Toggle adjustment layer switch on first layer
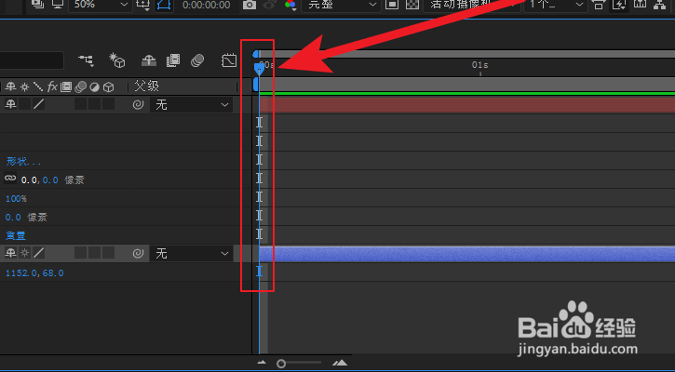This screenshot has width=675, height=372. pyautogui.click(x=94, y=104)
